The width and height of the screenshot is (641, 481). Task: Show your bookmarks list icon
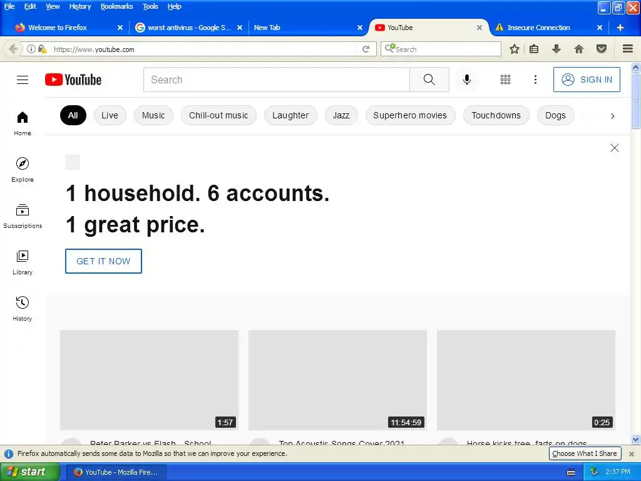(533, 49)
